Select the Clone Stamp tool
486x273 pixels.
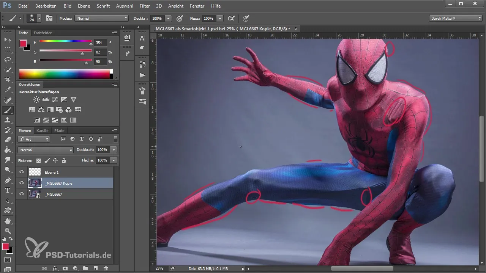point(8,120)
